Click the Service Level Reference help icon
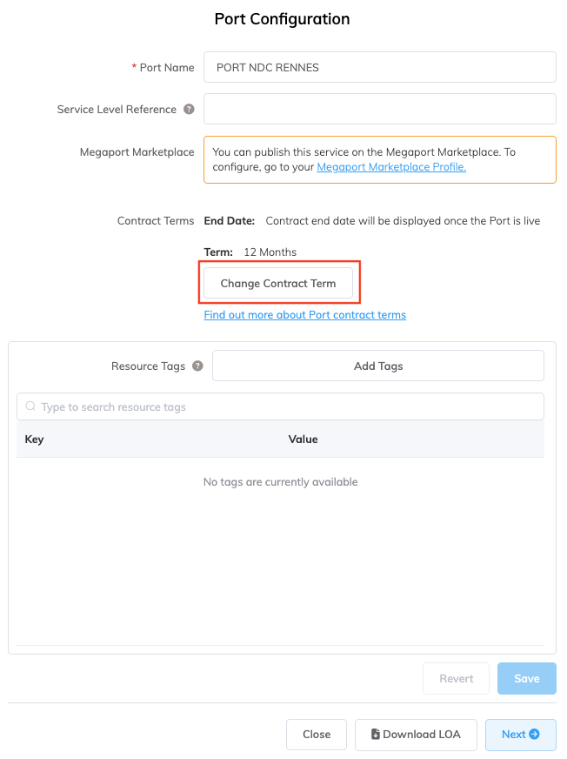Viewport: 567px width, 759px height. coord(189,110)
